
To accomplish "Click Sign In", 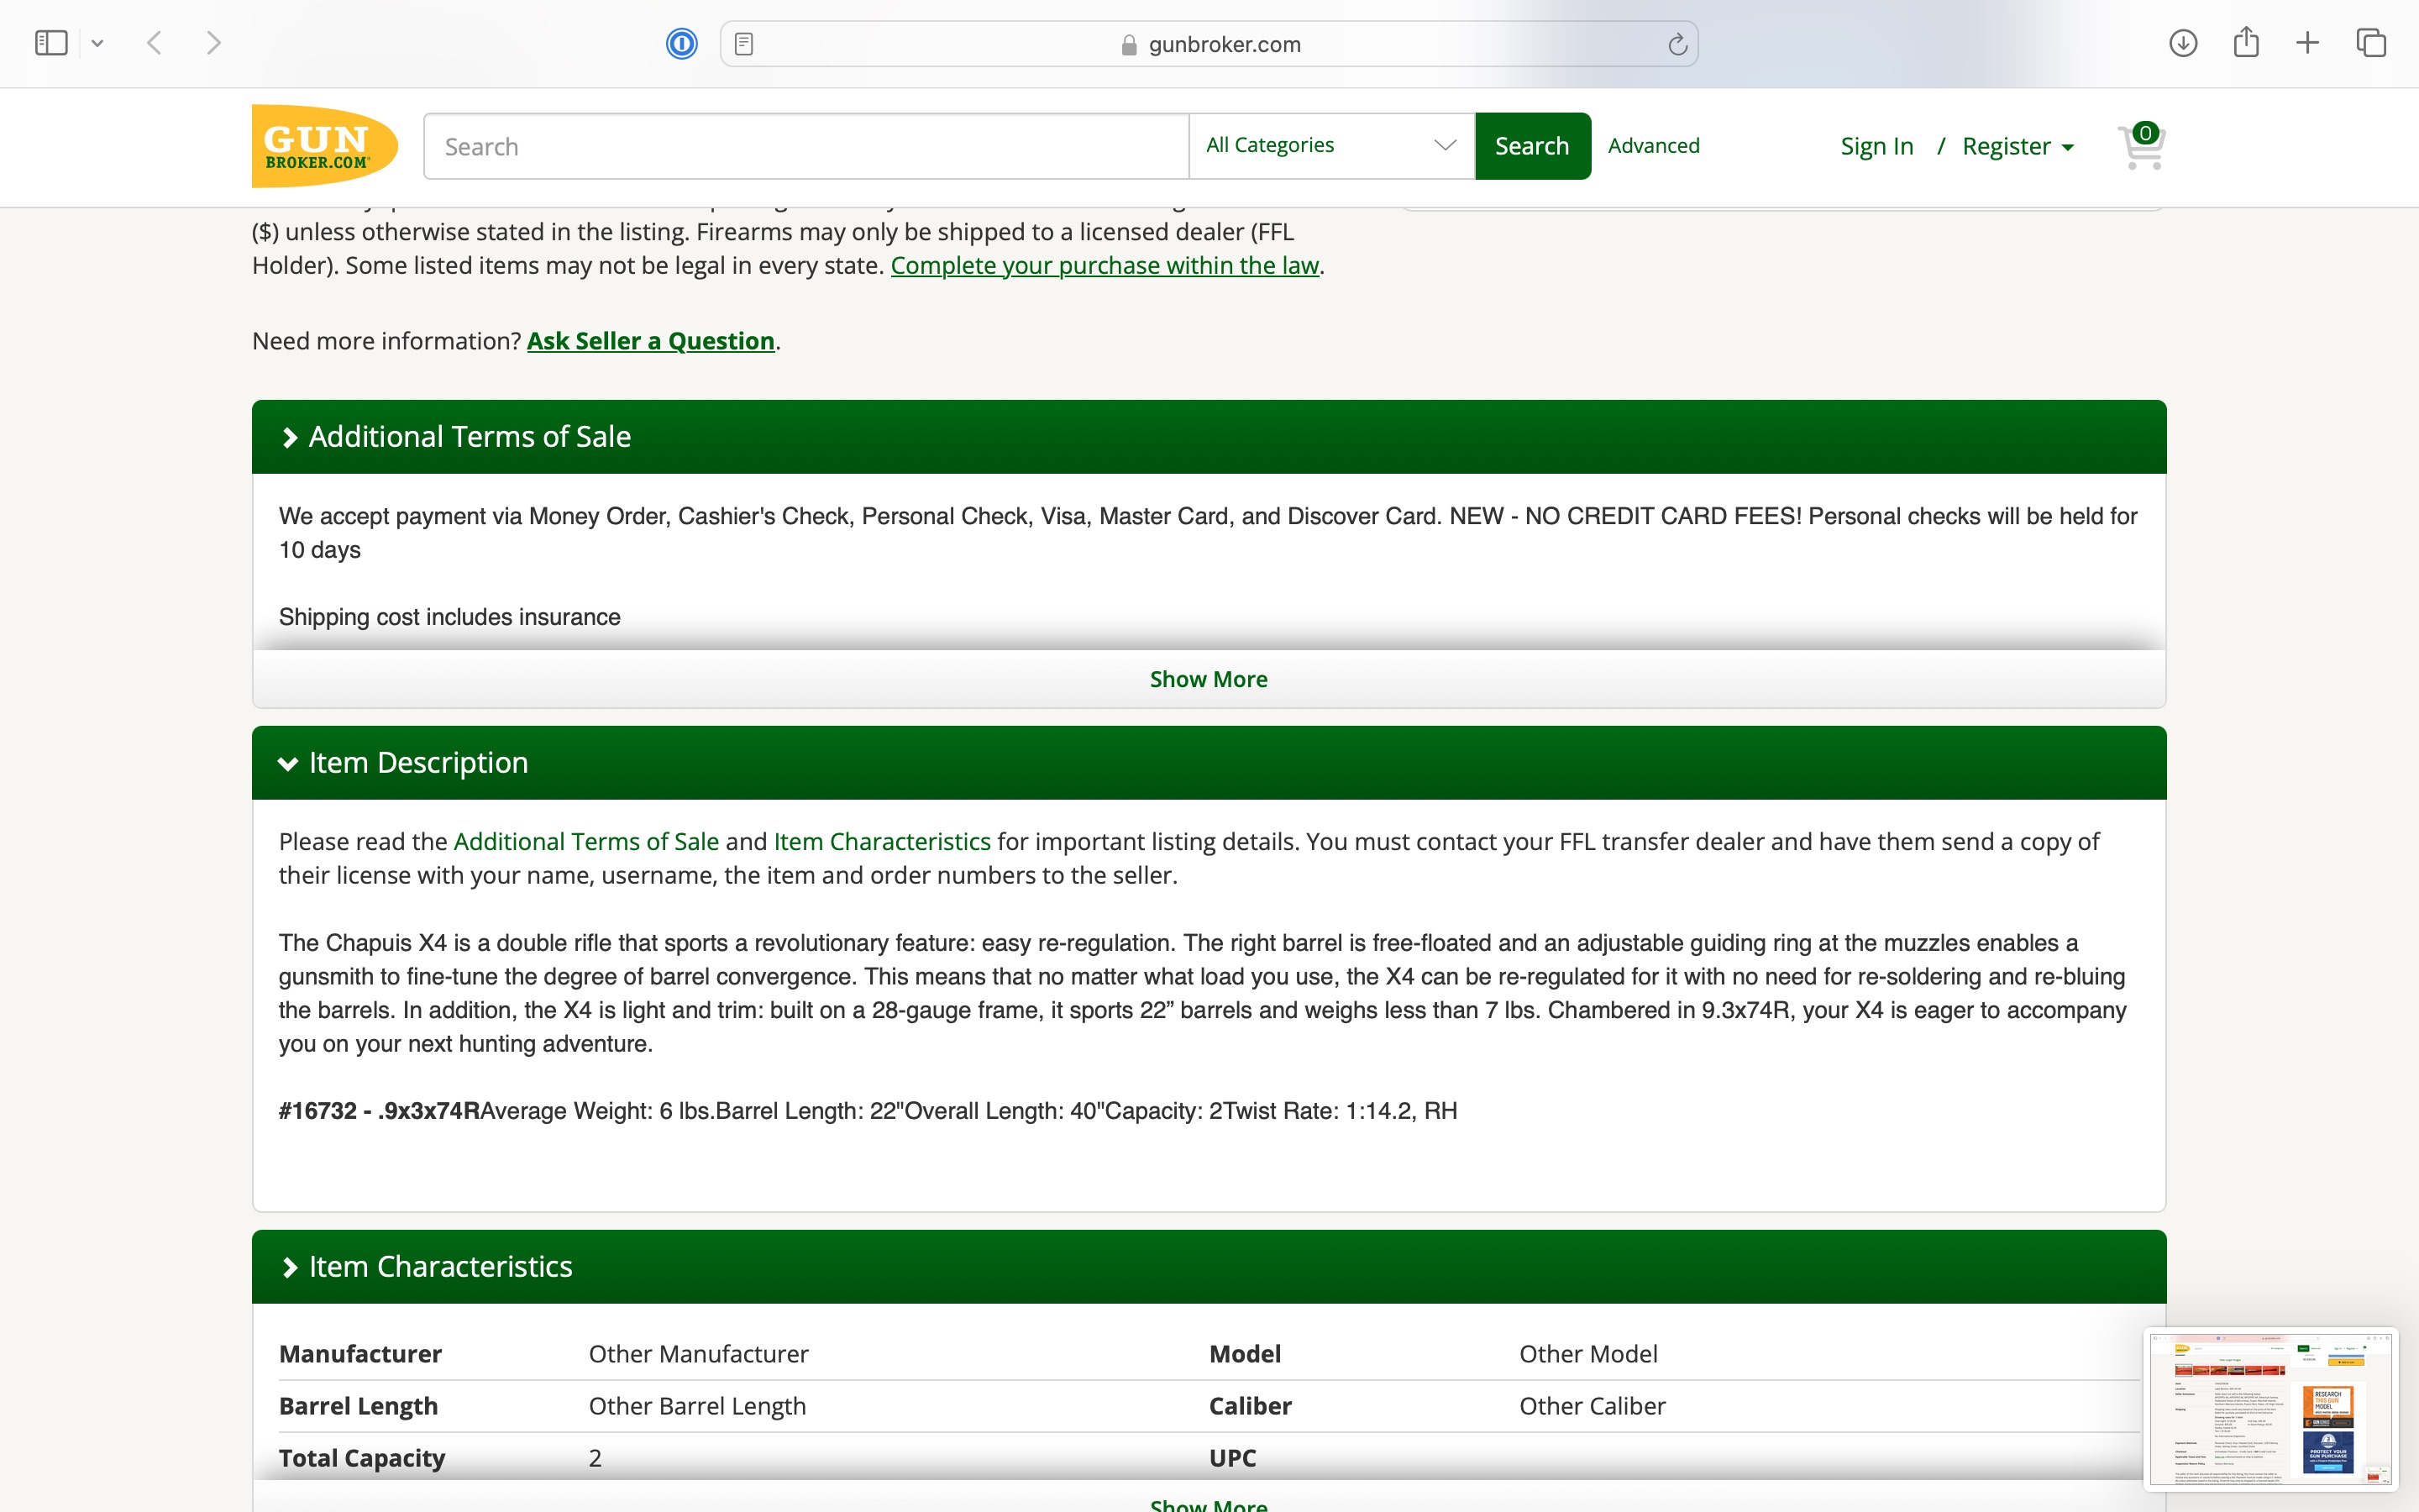I will pyautogui.click(x=1876, y=146).
